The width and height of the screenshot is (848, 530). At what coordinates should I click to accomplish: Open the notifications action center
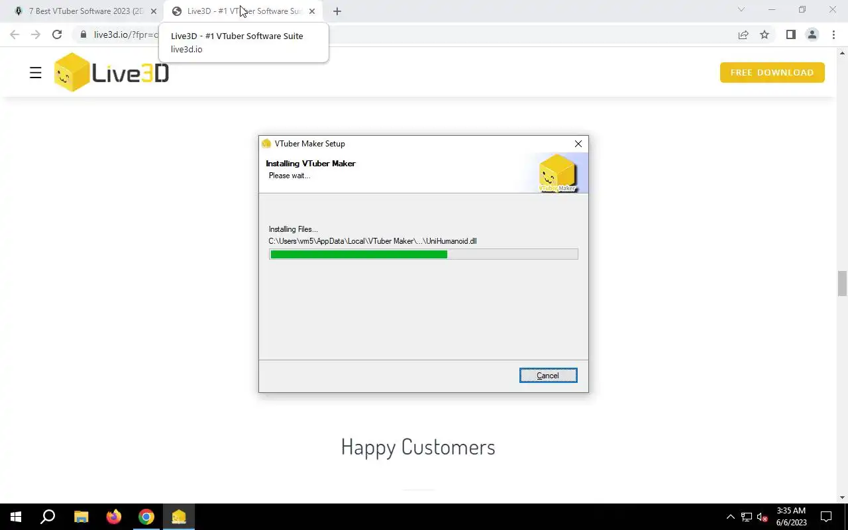coord(826,517)
